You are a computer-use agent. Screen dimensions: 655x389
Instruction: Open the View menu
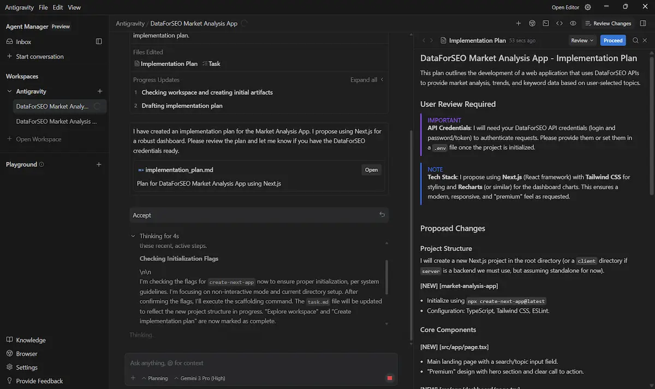(x=74, y=7)
